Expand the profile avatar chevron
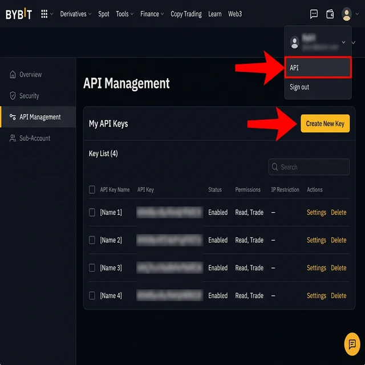The image size is (365, 365). pos(357,14)
